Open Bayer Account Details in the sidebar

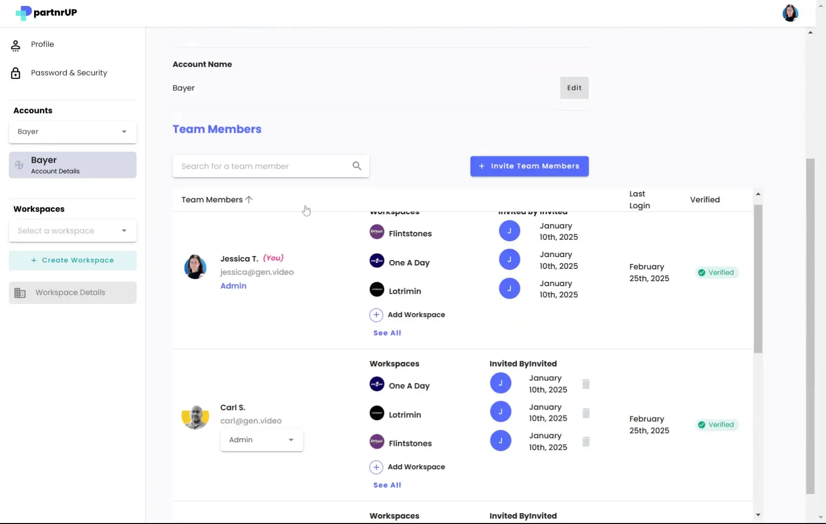coord(72,165)
